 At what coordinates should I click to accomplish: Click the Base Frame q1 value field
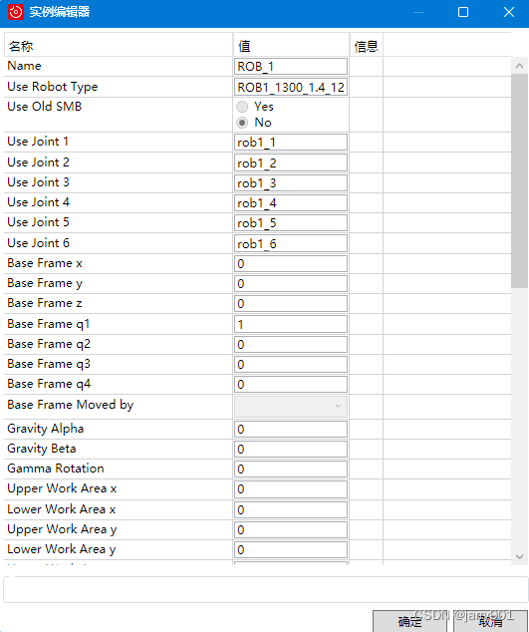[291, 324]
